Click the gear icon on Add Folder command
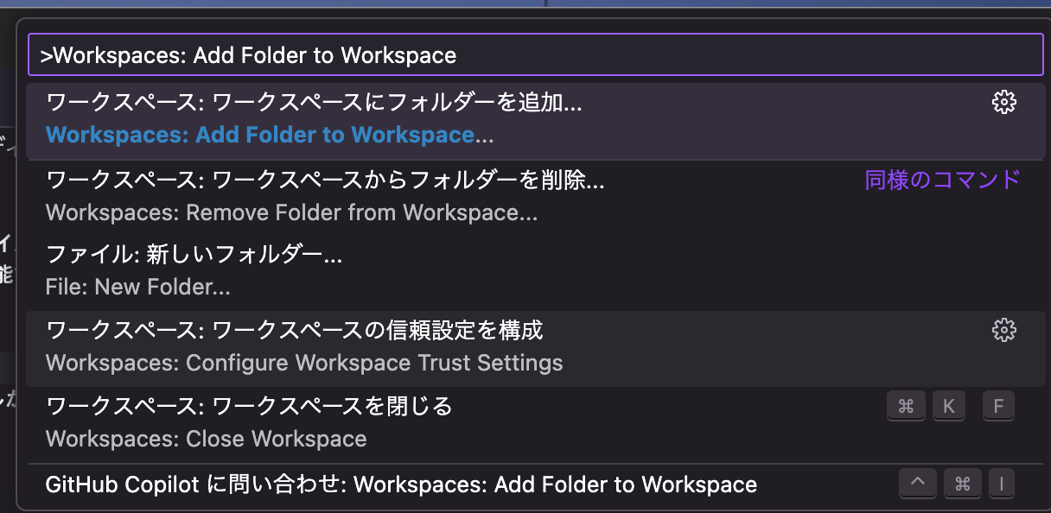1051x513 pixels. pyautogui.click(x=1003, y=102)
